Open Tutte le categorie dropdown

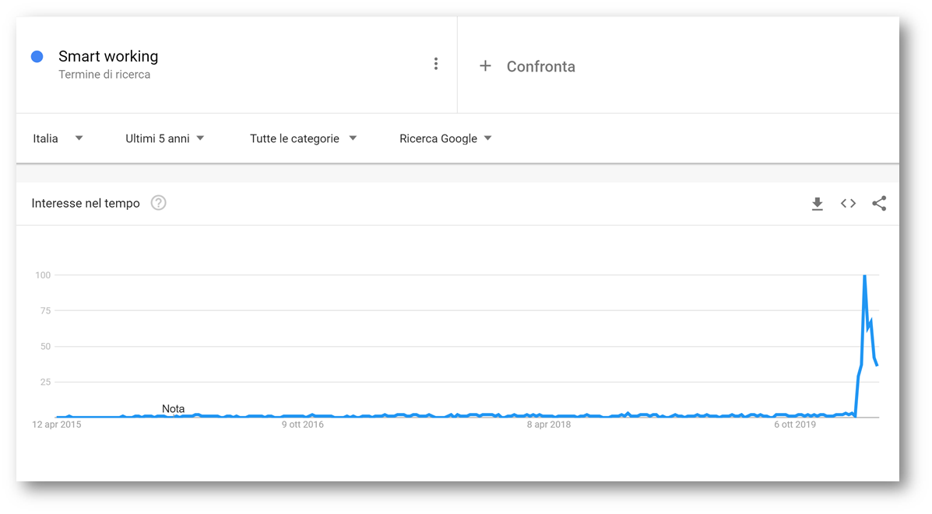[x=303, y=138]
